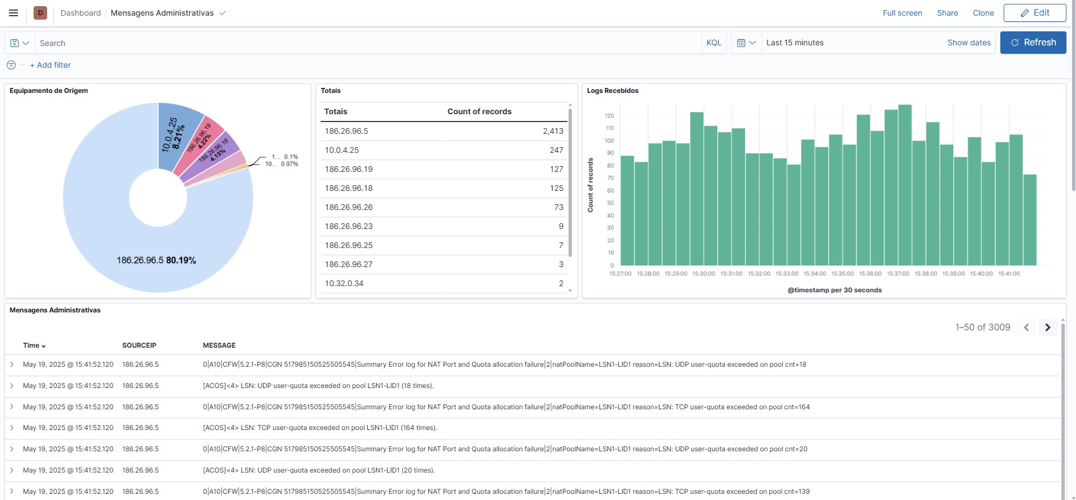The width and height of the screenshot is (1076, 500).
Task: Go to next page of messages
Action: coord(1047,328)
